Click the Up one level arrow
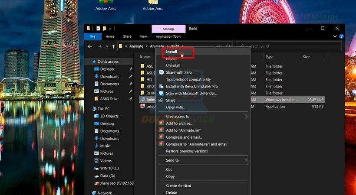The image size is (356, 195). pyautogui.click(x=113, y=46)
